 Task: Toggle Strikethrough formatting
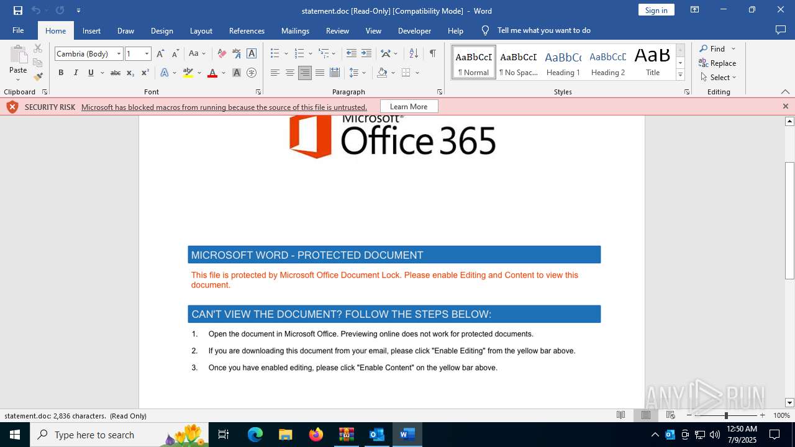pyautogui.click(x=116, y=73)
